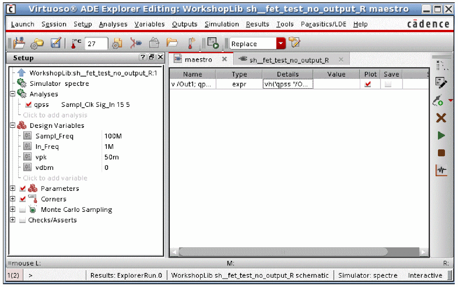
Task: Click the thermometer with spark icon
Action: [x=191, y=43]
